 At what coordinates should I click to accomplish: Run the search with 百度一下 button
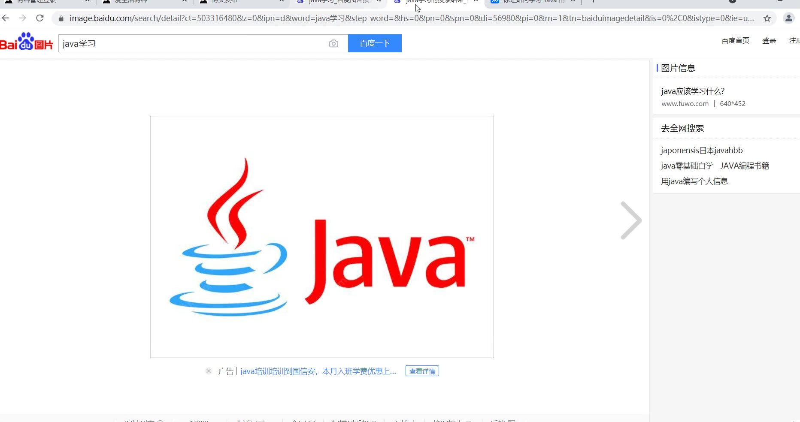coord(375,43)
